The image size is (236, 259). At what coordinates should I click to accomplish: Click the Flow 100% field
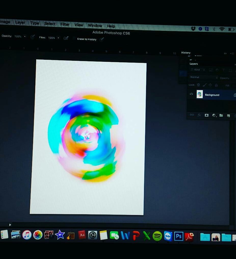[x=51, y=38]
